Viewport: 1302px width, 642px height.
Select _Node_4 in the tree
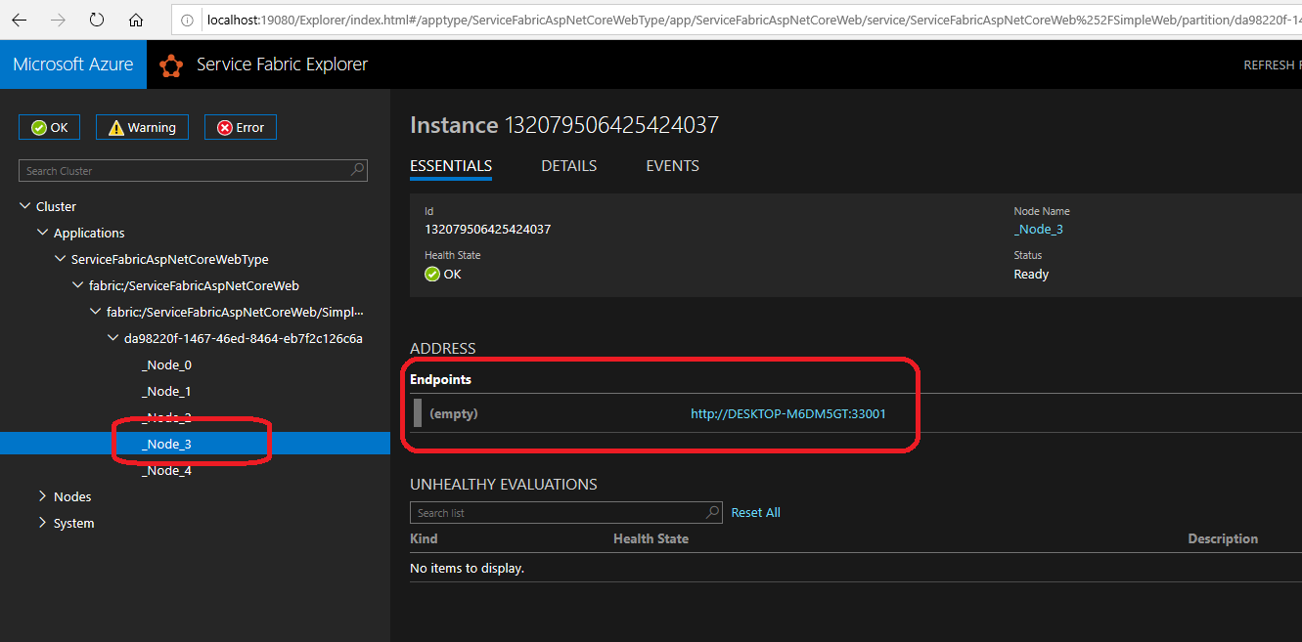(x=166, y=470)
